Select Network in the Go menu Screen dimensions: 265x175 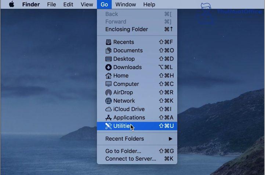click(137, 101)
